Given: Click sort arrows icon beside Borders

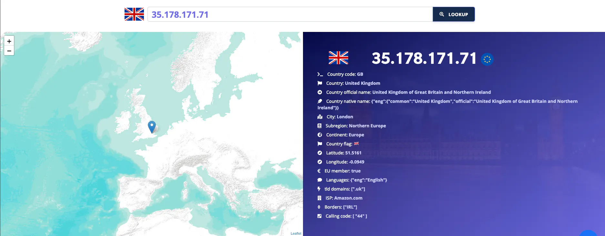Looking at the screenshot, I should [x=319, y=207].
